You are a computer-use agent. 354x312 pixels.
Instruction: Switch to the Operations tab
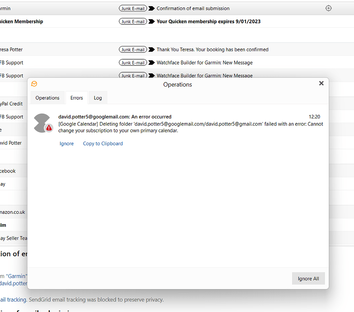click(x=47, y=98)
